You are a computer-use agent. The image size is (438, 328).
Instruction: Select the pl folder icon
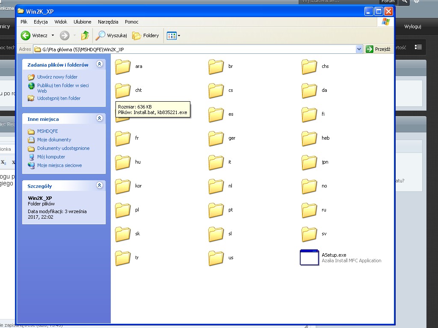(x=123, y=211)
